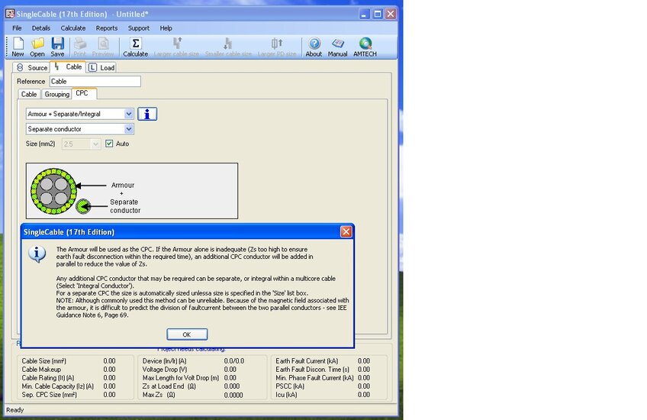Open the Calculate menu
Image resolution: width=647 pixels, height=420 pixels.
pos(73,28)
